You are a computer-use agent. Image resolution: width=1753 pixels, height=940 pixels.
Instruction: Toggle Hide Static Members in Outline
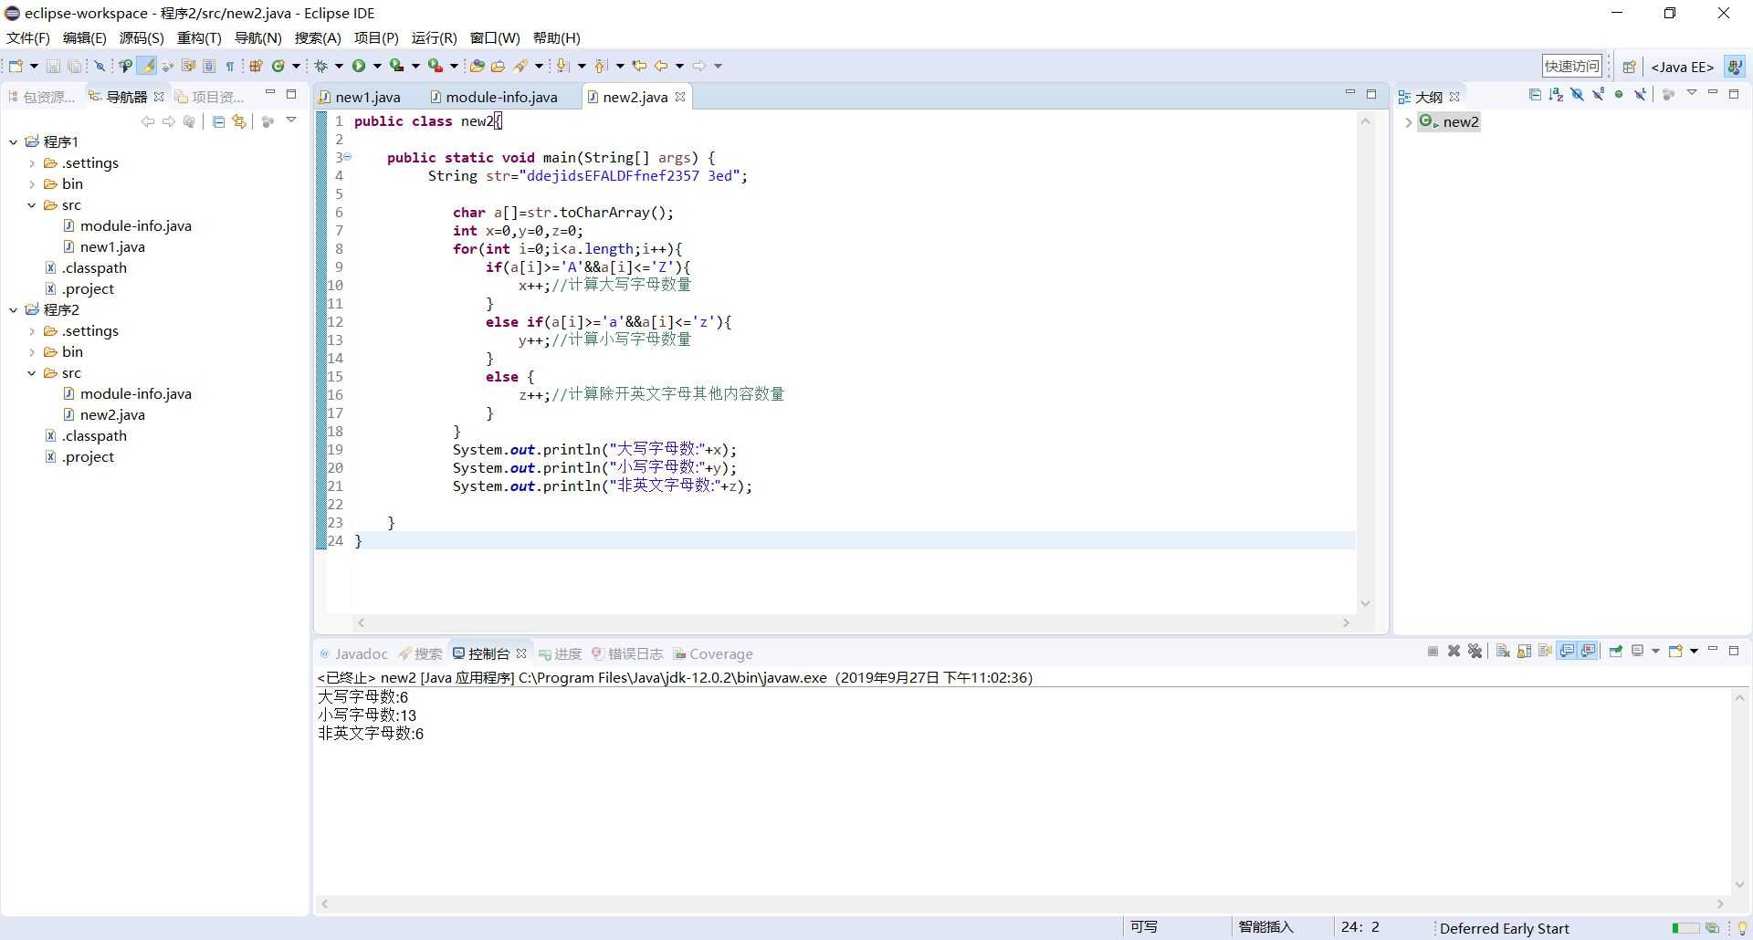tap(1598, 94)
